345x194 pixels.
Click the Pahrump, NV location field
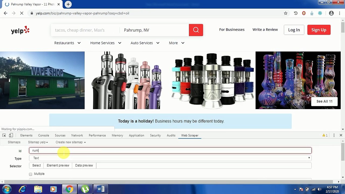click(154, 30)
